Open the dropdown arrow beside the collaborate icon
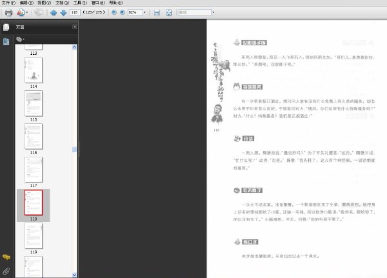Image resolution: width=387 pixels, height=278 pixels. pos(27,12)
